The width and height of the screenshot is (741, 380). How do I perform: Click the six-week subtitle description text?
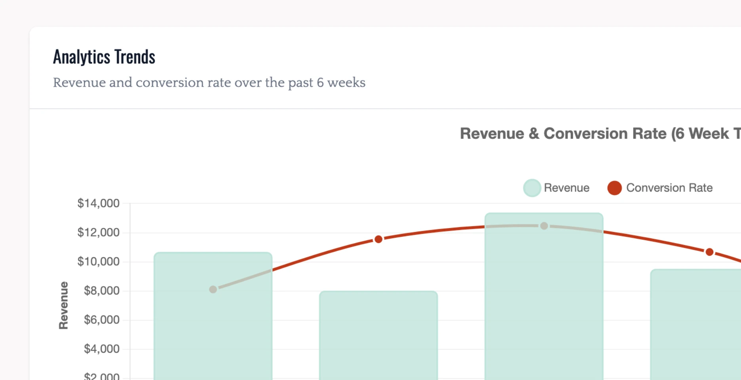click(x=209, y=83)
